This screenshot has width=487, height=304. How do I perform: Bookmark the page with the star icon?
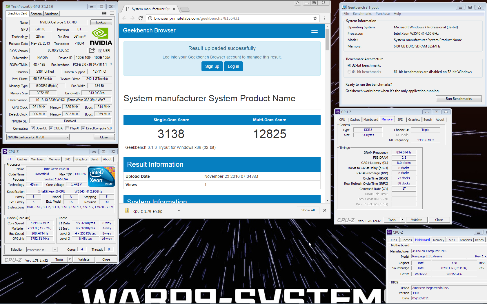315,18
